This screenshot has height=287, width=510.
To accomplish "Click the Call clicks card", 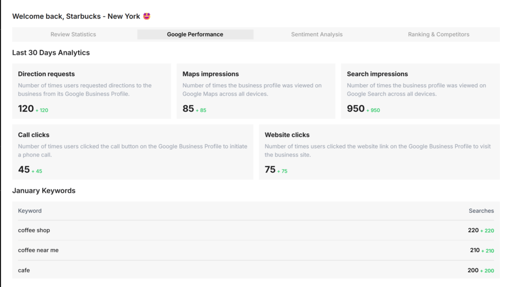I will (132, 151).
